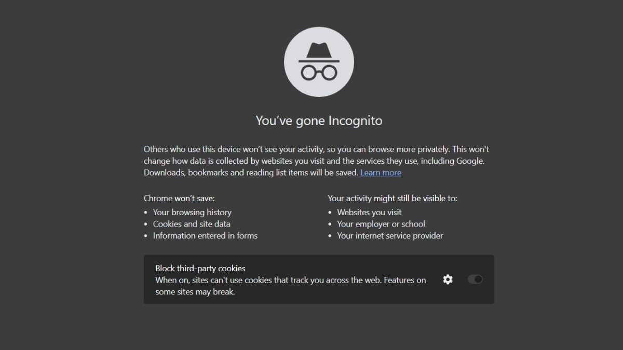
Task: Click the "Your internet service provider" list item
Action: [390, 235]
